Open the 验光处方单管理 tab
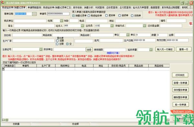The image size is (194, 127). pyautogui.click(x=141, y=7)
